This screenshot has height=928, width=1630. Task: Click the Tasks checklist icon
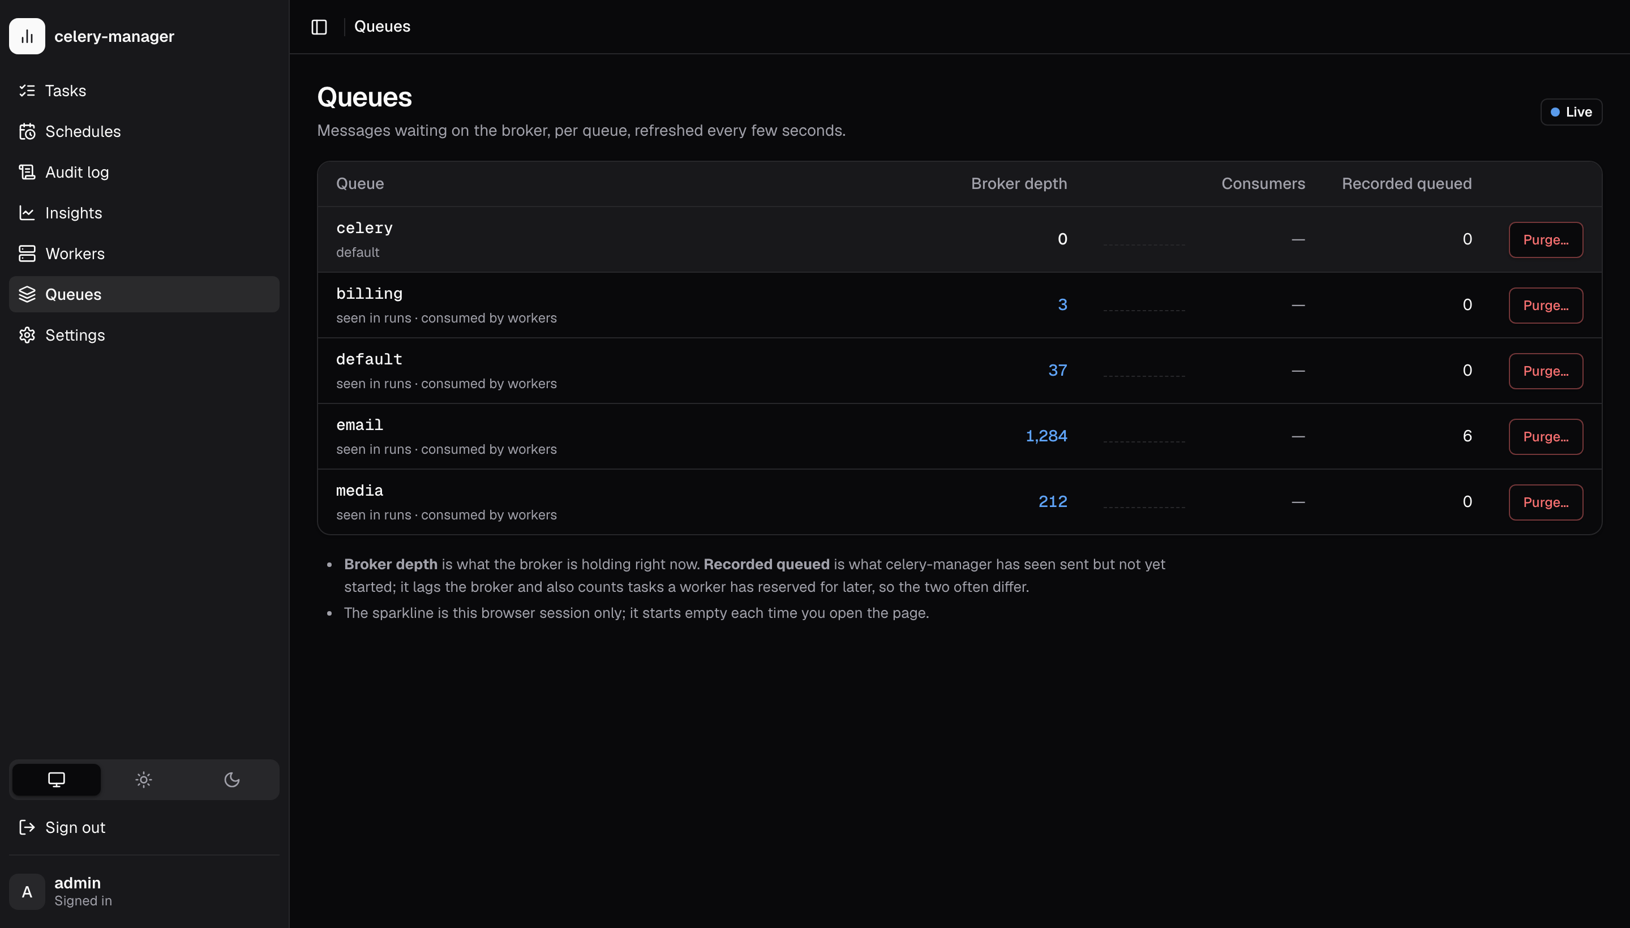pyautogui.click(x=27, y=91)
